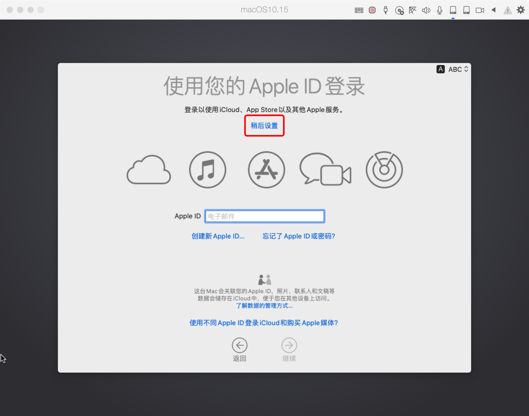Click the Apple ID email field

point(265,216)
